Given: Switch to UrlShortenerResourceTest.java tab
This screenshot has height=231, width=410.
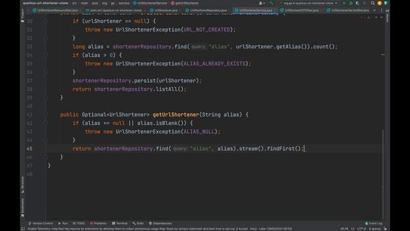Looking at the screenshot, I should pyautogui.click(x=56, y=10).
